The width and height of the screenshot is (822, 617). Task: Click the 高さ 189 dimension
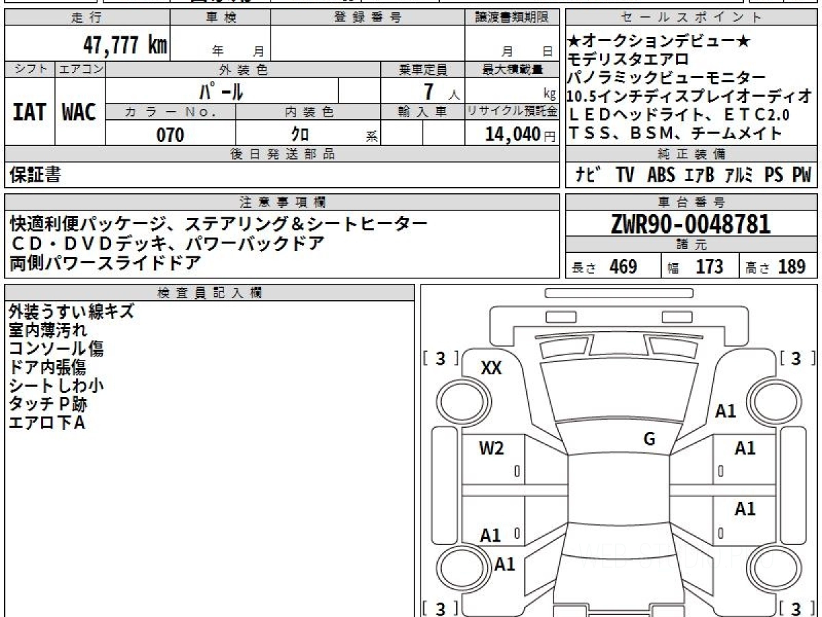tap(775, 267)
